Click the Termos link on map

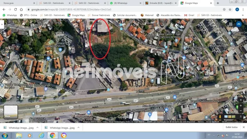pyautogui.click(x=200, y=122)
